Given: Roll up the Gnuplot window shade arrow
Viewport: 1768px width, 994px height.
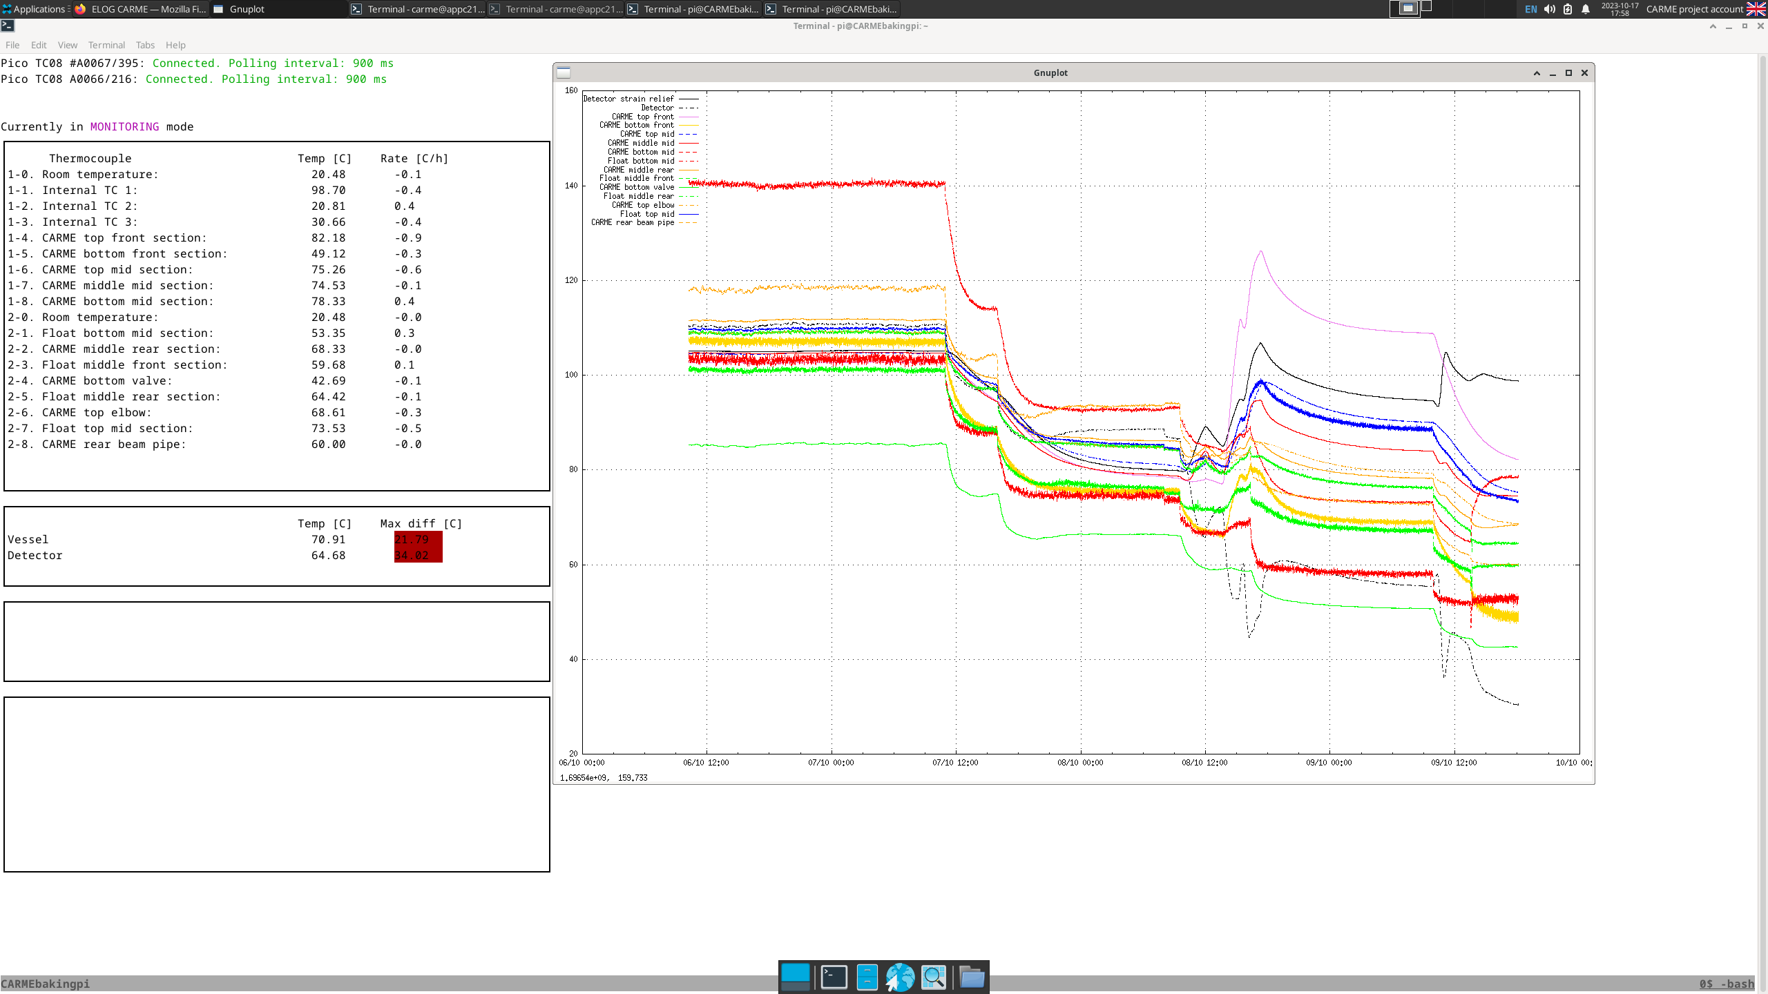Looking at the screenshot, I should tap(1537, 72).
